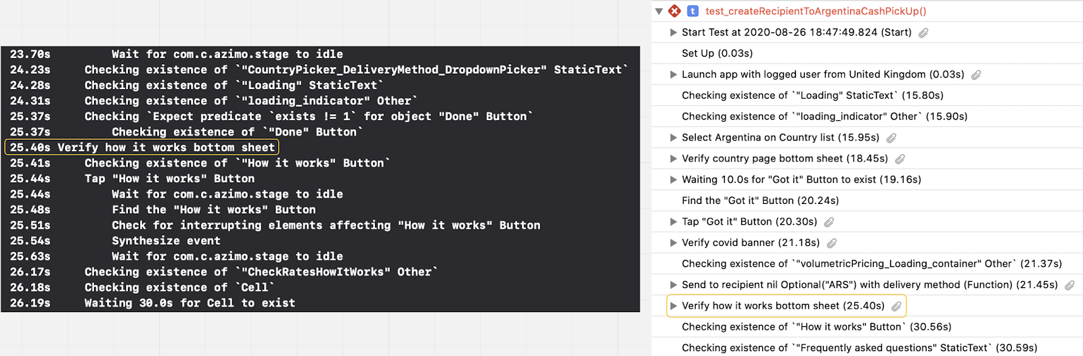Open attachment clip for Send to recipient row

1069,285
